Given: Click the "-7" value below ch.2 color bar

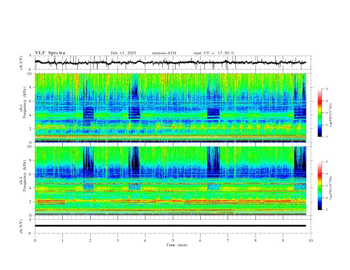Looking at the screenshot, I should coord(326,210).
